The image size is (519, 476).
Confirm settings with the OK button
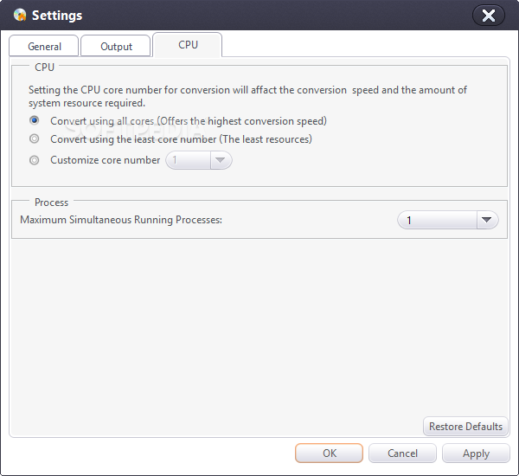[x=329, y=453]
